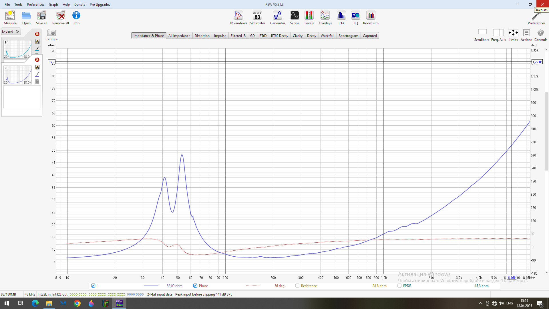This screenshot has height=309, width=549.
Task: Open the Help menu
Action: pos(66,4)
